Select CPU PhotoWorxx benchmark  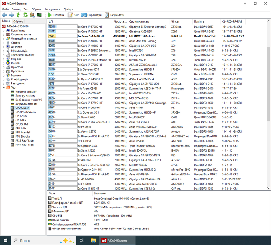tap(26, 112)
